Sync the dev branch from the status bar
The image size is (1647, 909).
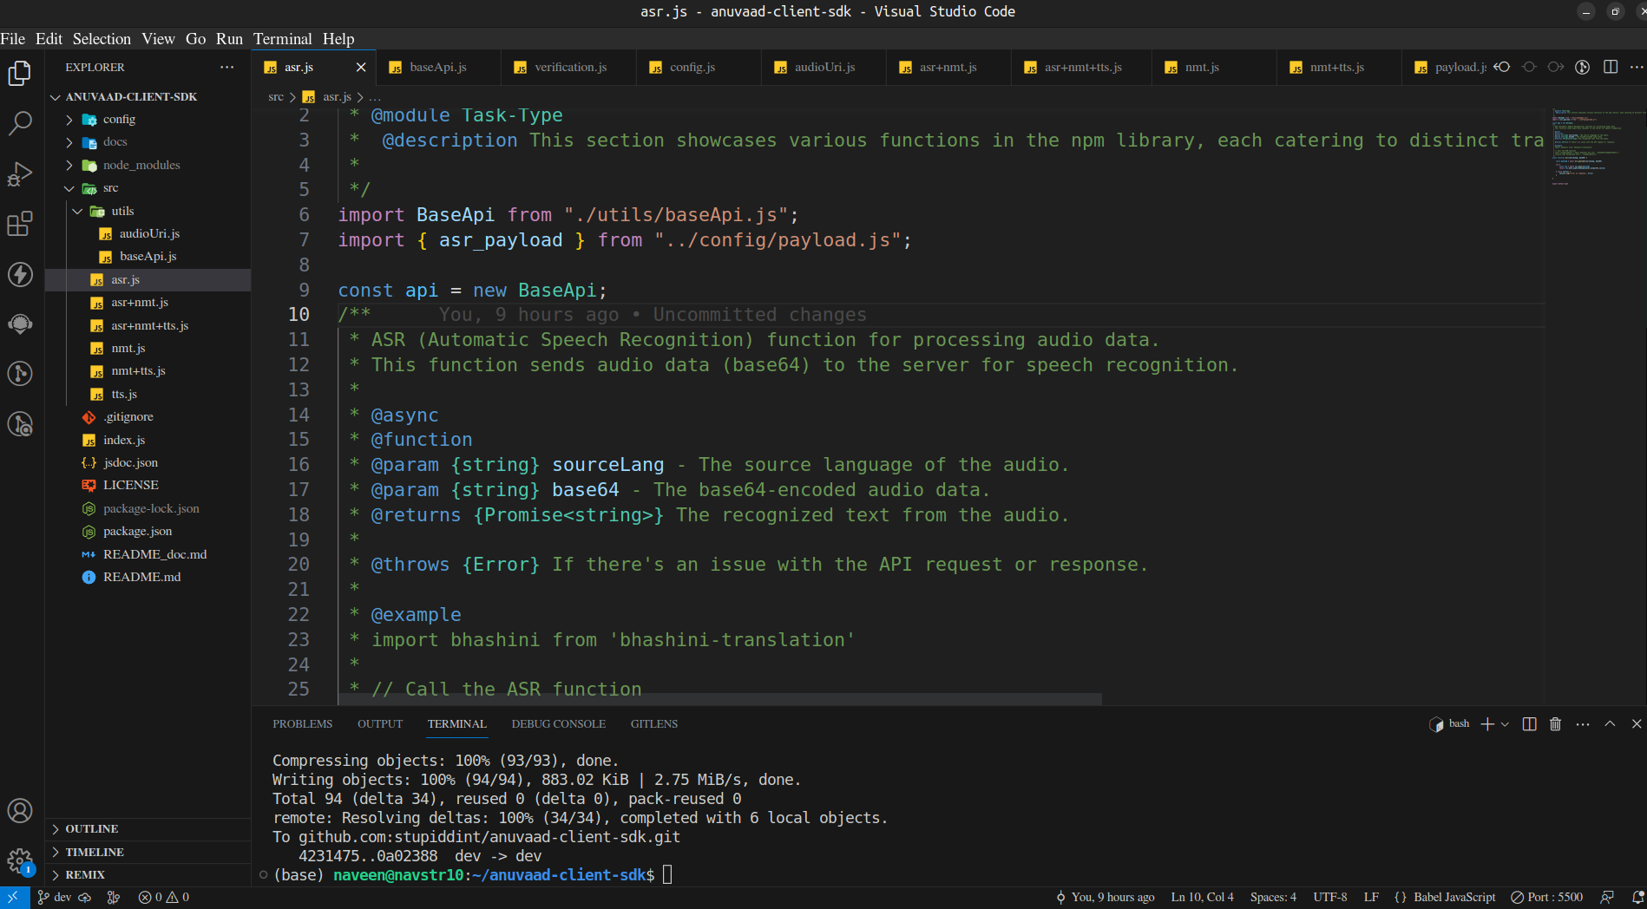pos(84,897)
